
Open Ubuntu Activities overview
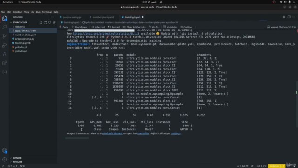[x=7, y=2]
